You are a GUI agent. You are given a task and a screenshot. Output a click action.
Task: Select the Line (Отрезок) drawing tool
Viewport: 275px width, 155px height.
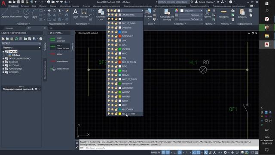(5, 13)
